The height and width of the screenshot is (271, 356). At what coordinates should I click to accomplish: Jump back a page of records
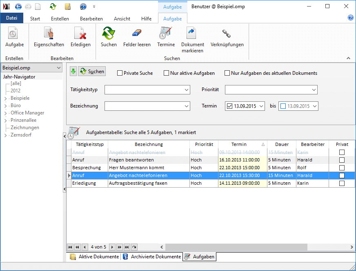(78, 247)
